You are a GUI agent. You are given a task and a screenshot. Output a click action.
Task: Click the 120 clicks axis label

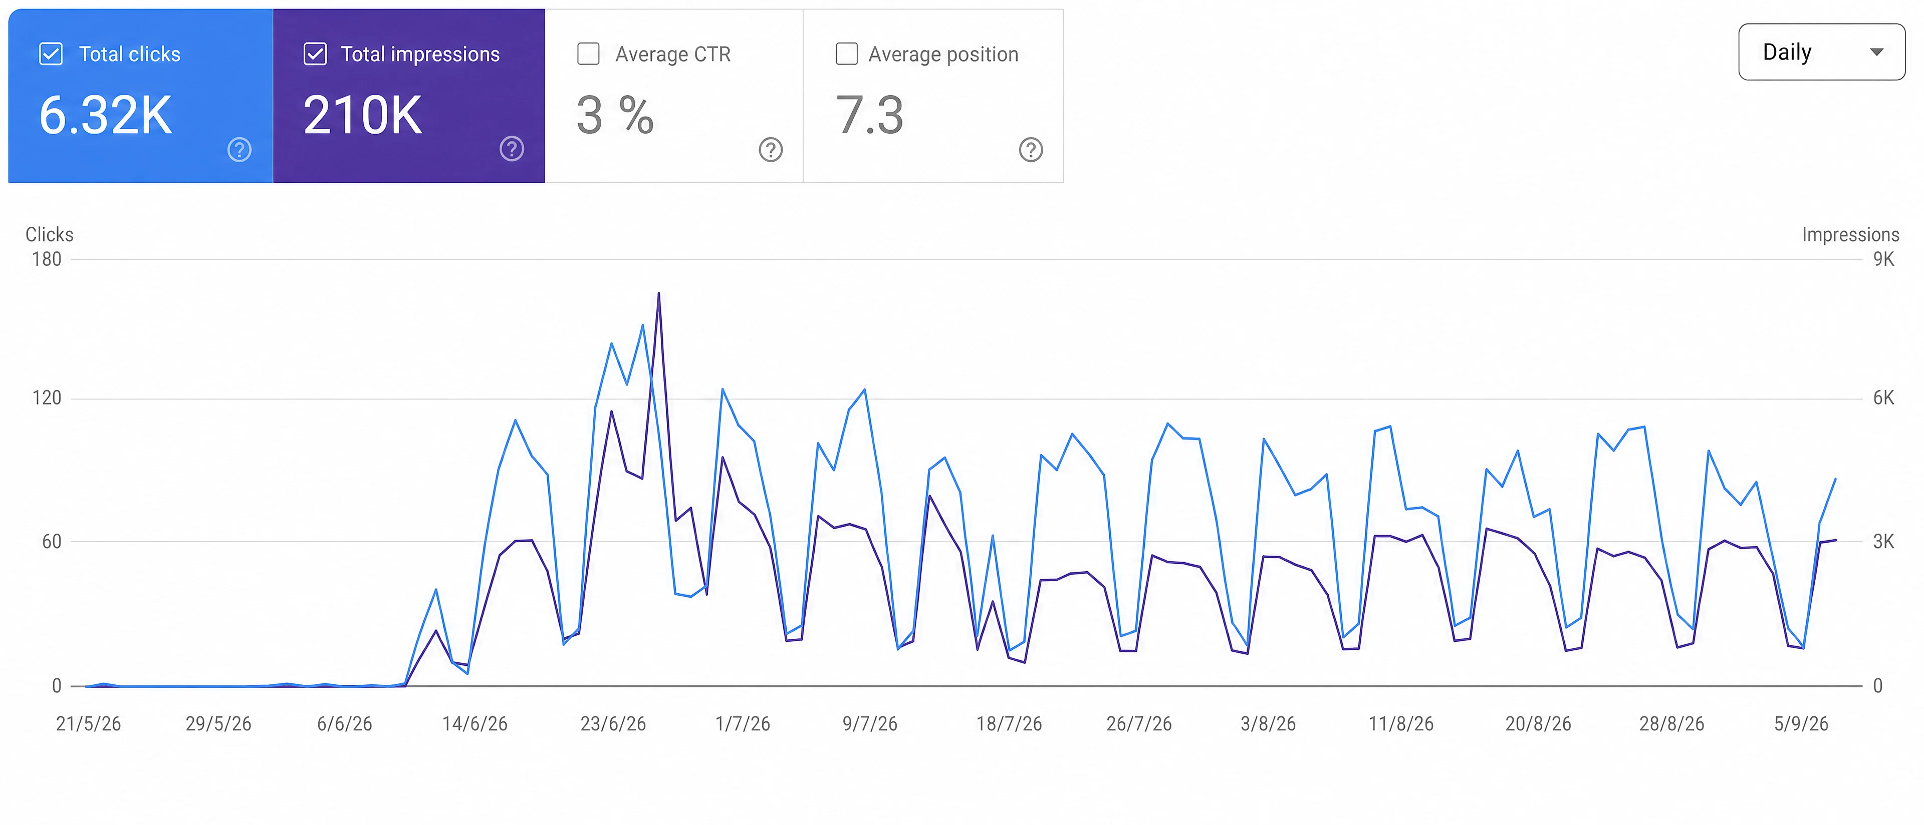[46, 397]
